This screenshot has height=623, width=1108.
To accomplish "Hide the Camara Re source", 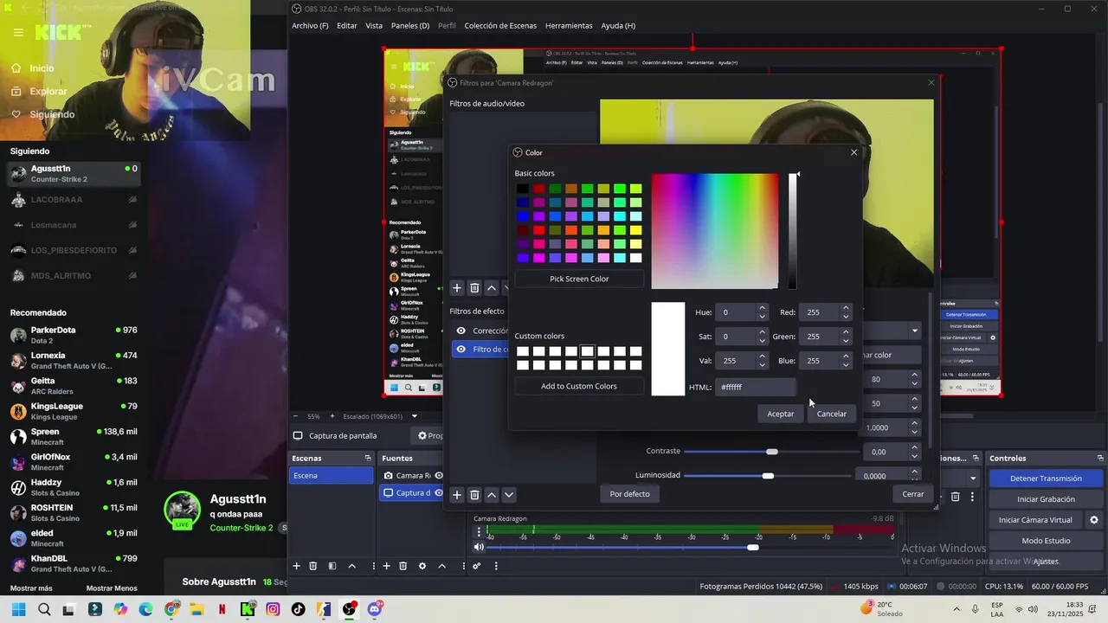I will click(x=438, y=475).
